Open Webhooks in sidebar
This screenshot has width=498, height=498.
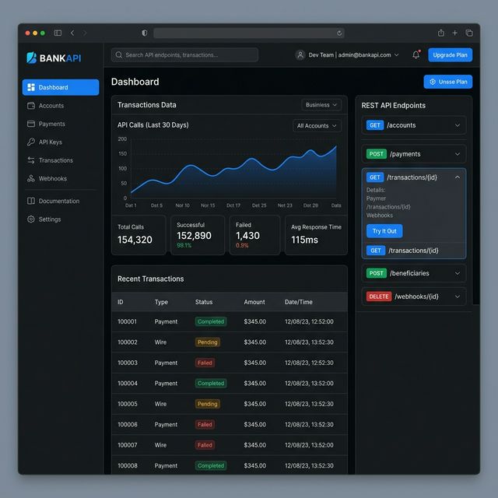(61, 178)
